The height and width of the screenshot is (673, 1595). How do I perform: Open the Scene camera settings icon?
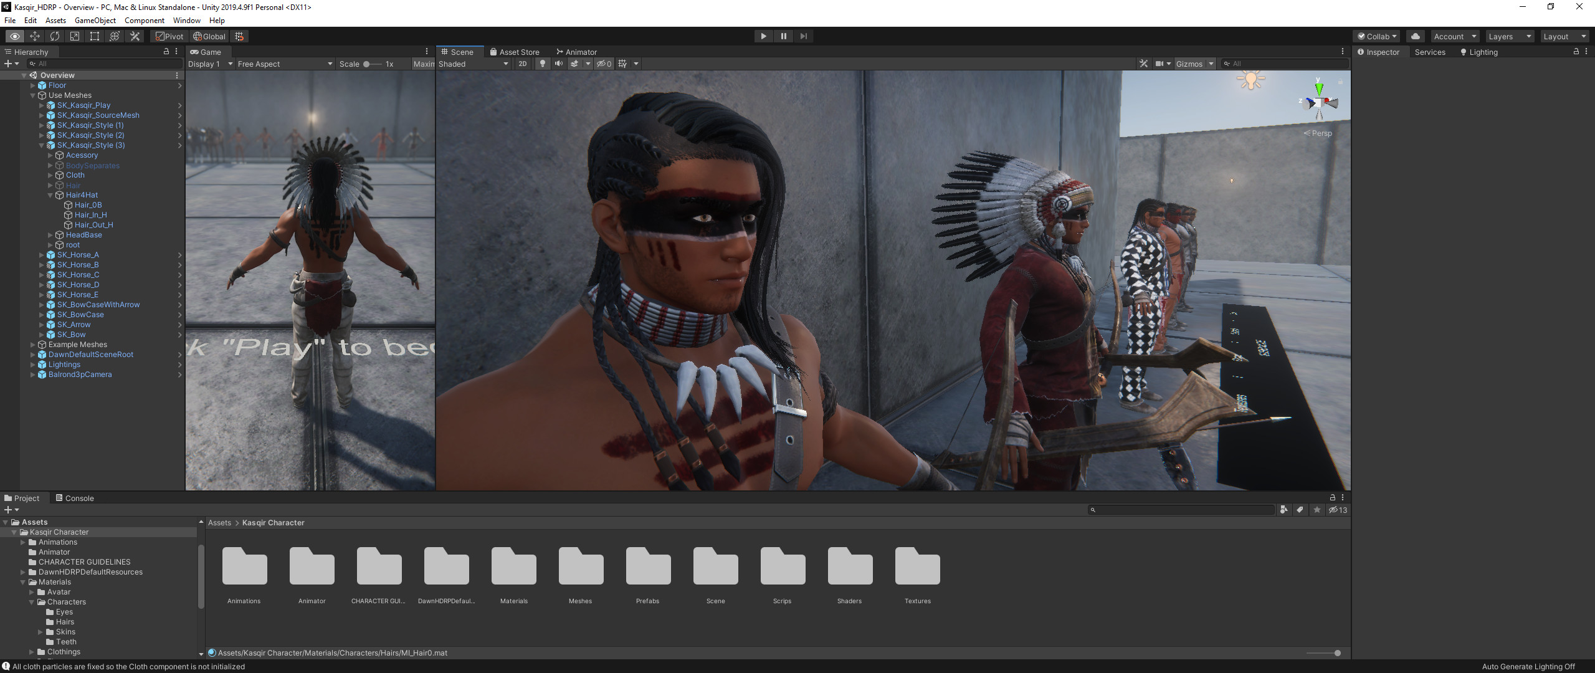[1159, 64]
